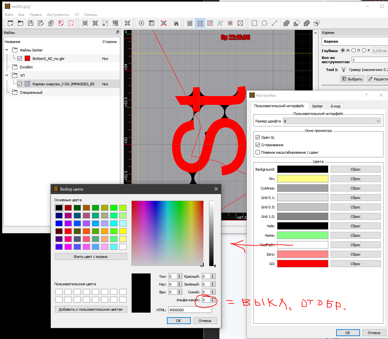Toggle Карман снаружи toolpath checkbox
Viewport: 388px width, 339px height.
[x=20, y=84]
